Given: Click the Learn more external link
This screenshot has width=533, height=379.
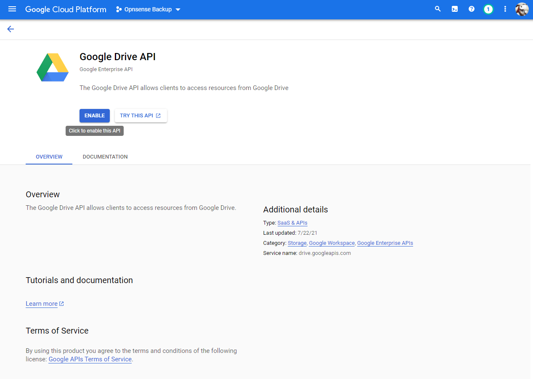Looking at the screenshot, I should click(42, 303).
